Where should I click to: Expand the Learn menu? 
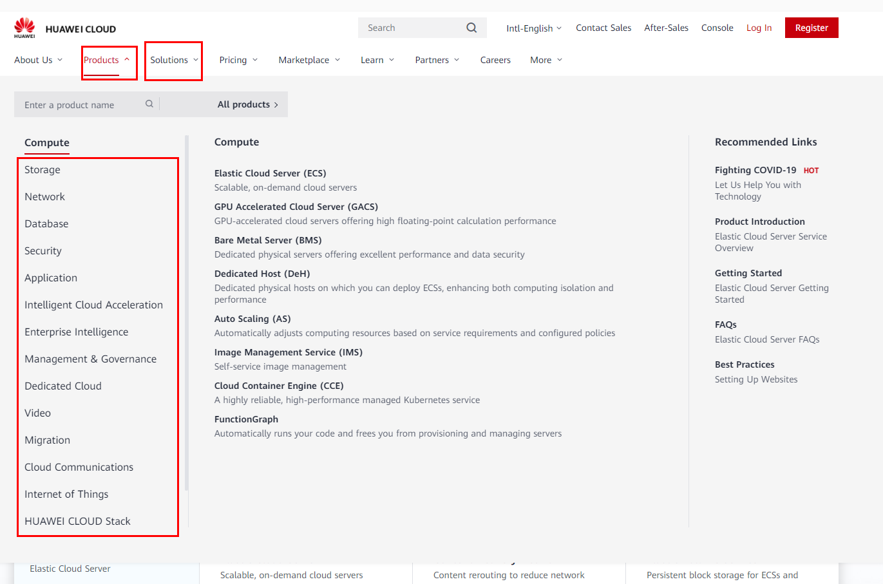pyautogui.click(x=377, y=60)
